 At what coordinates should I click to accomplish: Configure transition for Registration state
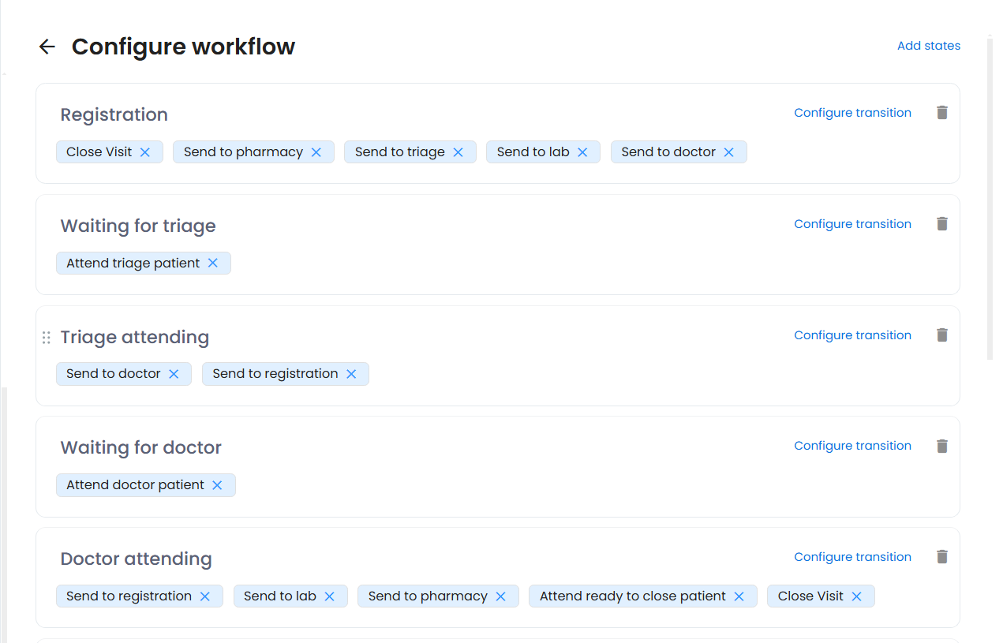pos(852,113)
